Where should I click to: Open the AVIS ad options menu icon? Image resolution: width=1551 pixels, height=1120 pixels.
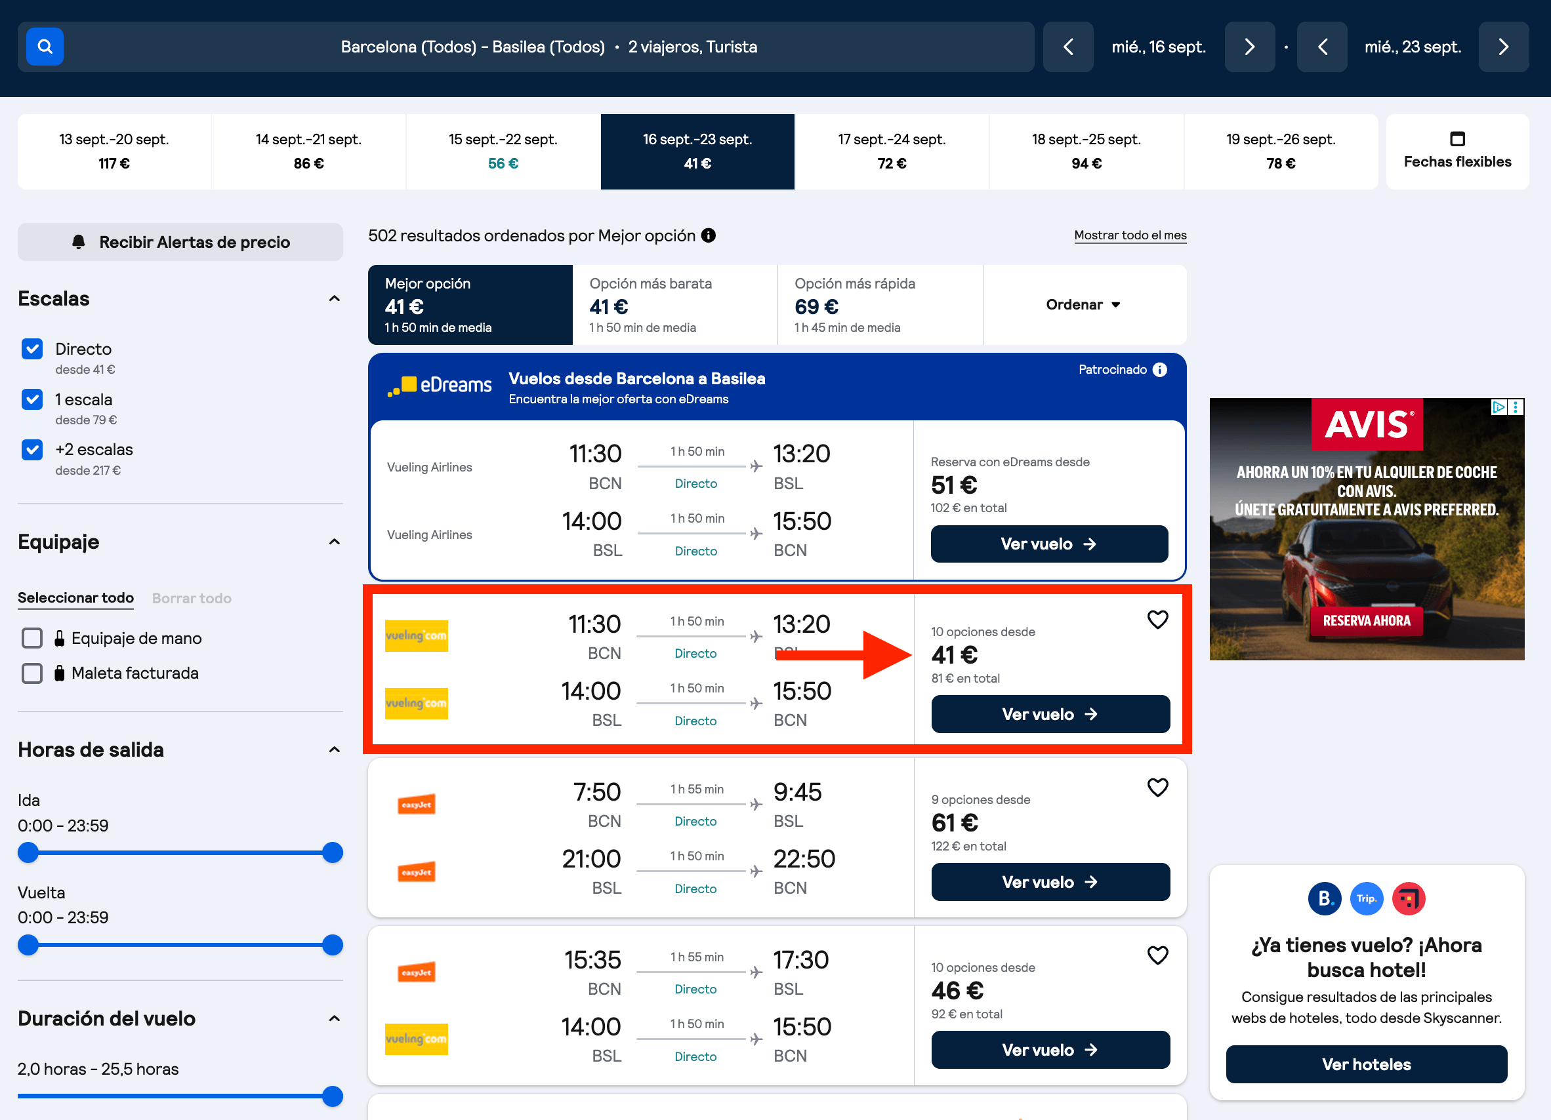1516,407
